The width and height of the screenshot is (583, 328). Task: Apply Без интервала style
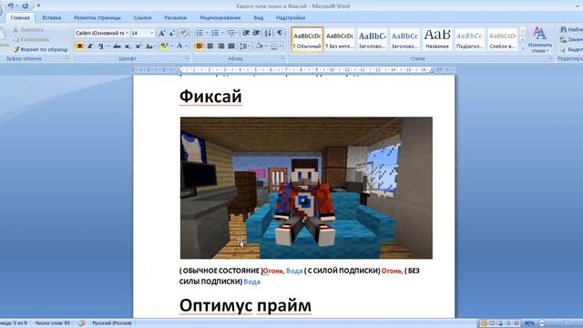click(340, 39)
